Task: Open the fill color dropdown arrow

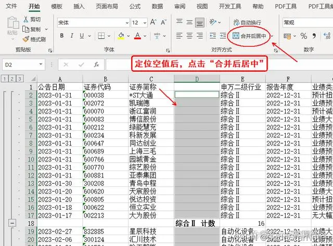Action: coord(129,36)
